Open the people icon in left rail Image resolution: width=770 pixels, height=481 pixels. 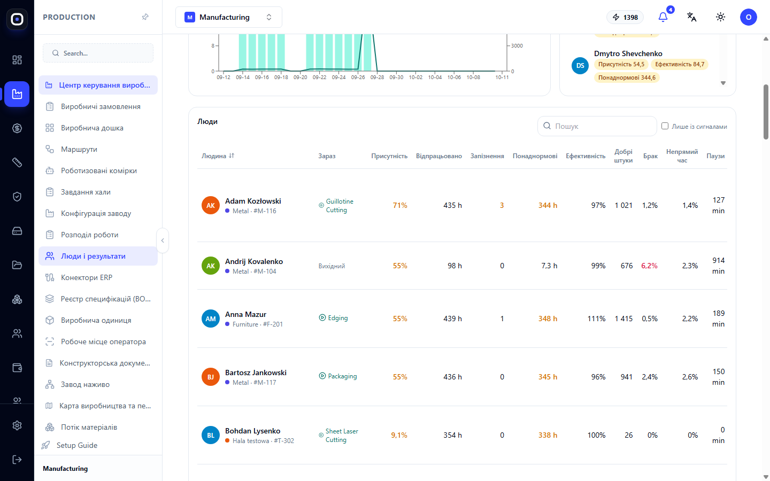pos(17,333)
